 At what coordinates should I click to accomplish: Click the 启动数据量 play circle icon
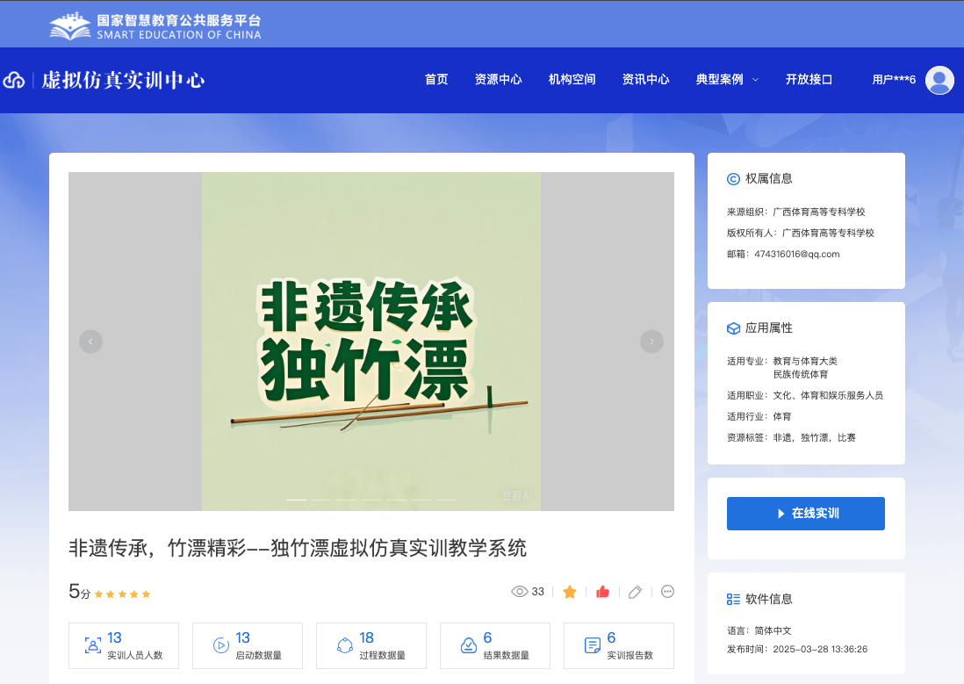point(221,646)
